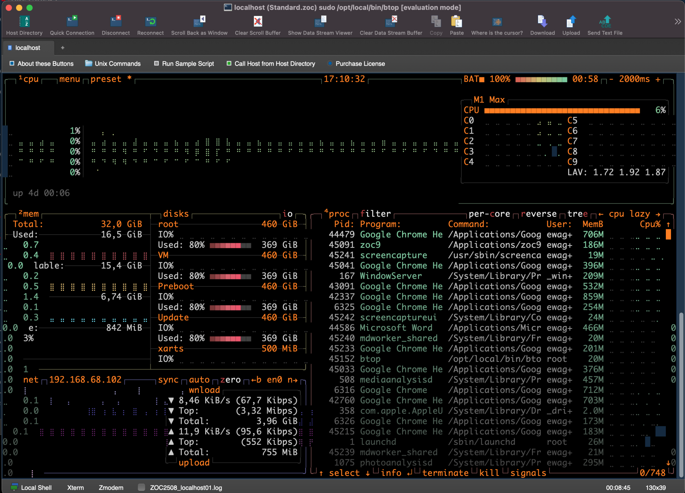The image size is (685, 493).
Task: Click Xterm emulation in status bar
Action: [x=75, y=488]
